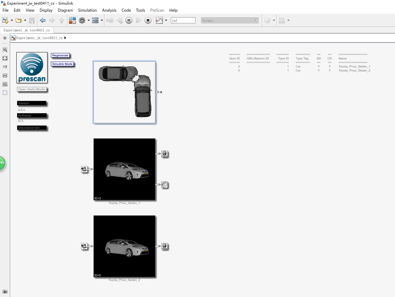Screen dimensions: 395x297
Task: Insert an image from the palette
Action: tap(5, 84)
